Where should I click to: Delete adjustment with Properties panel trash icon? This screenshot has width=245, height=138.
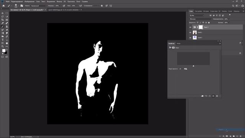217,96
